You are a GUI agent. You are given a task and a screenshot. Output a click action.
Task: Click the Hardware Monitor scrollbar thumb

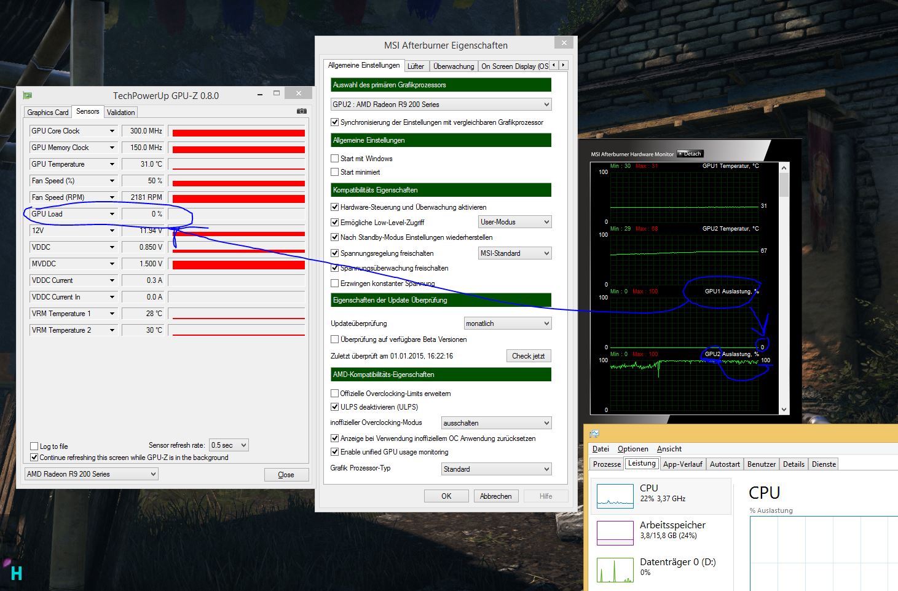[784, 184]
